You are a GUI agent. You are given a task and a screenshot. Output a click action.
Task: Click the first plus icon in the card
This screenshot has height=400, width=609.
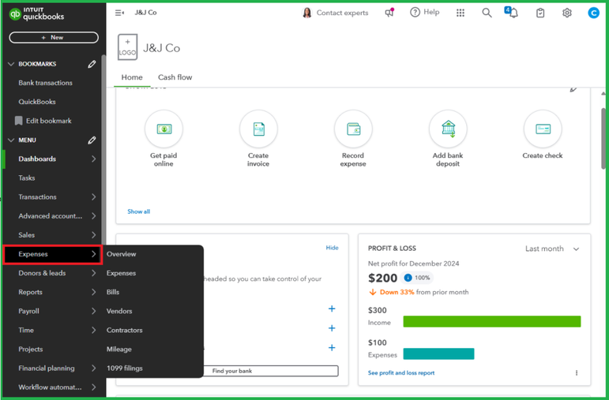(x=332, y=308)
